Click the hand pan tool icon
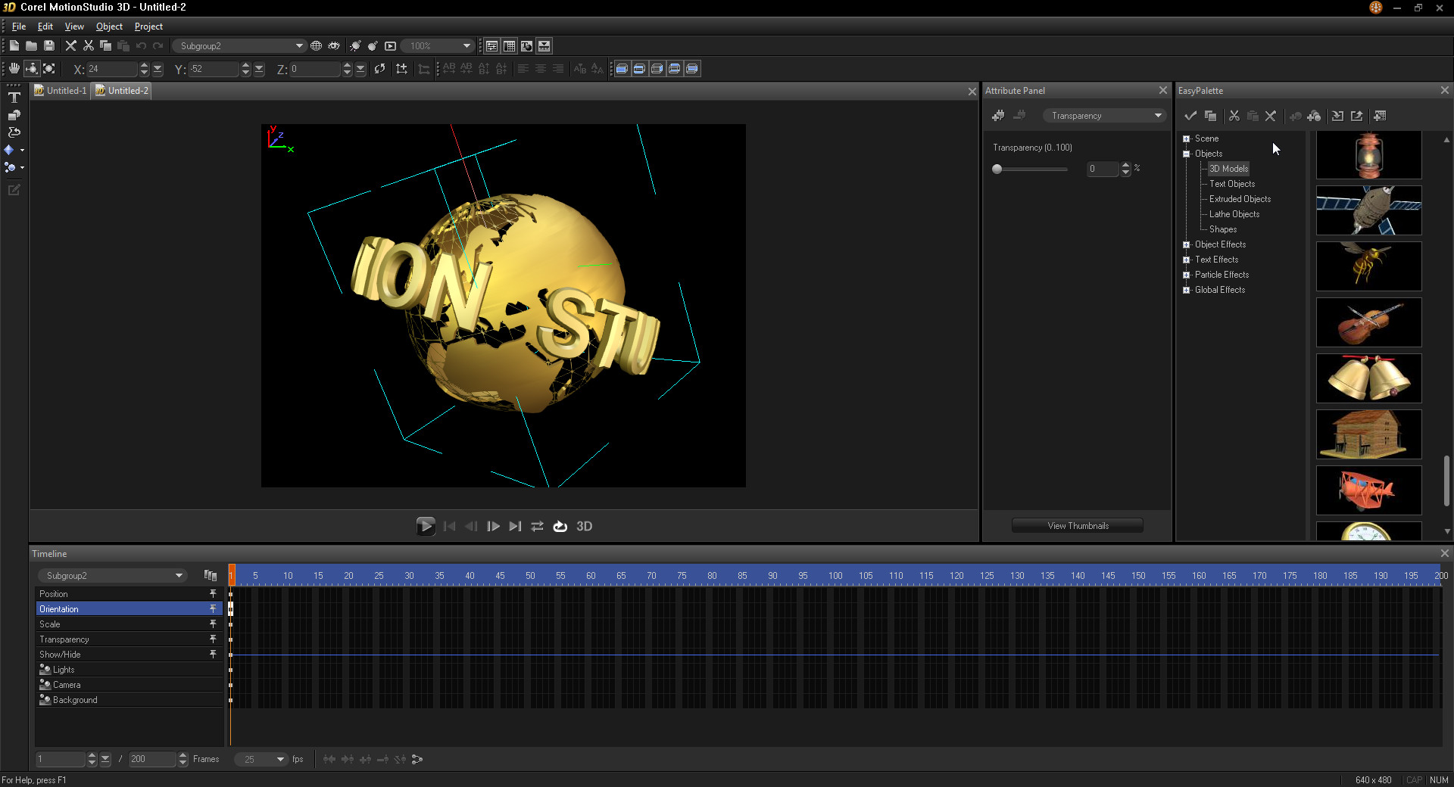 [14, 69]
